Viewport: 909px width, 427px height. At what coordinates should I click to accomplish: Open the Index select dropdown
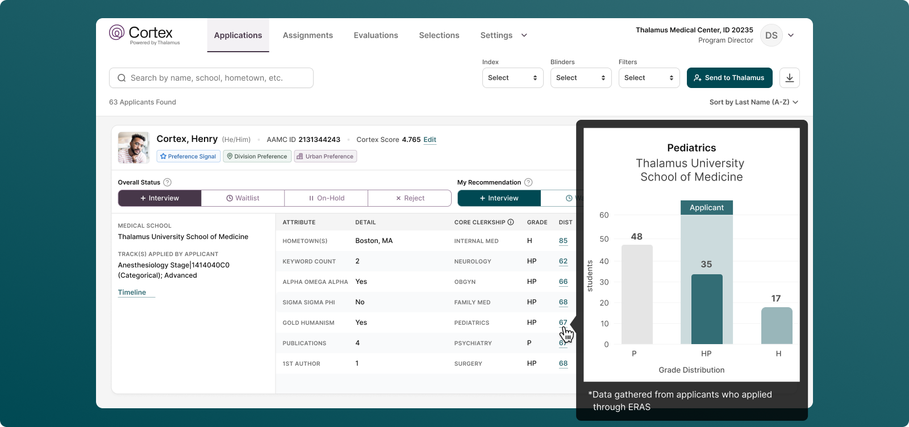click(512, 78)
